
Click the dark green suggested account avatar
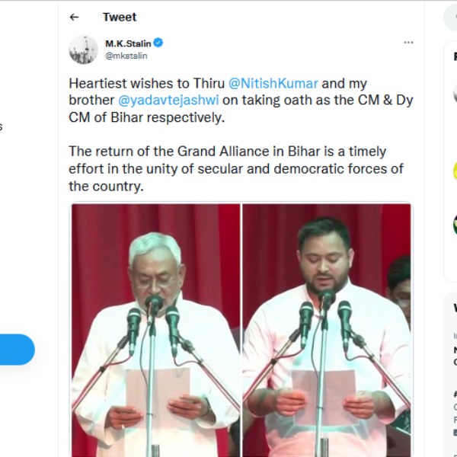(x=455, y=224)
